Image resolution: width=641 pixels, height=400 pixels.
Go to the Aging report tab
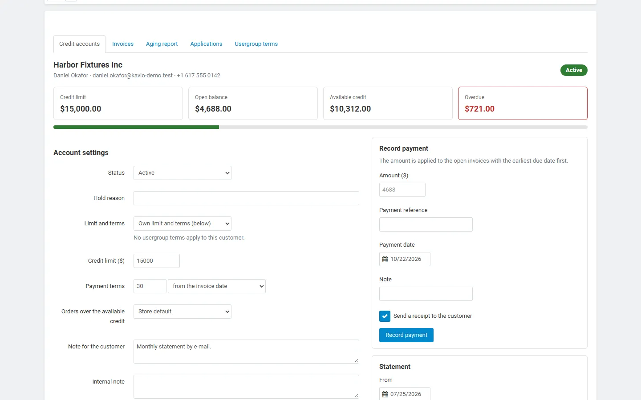click(x=162, y=44)
